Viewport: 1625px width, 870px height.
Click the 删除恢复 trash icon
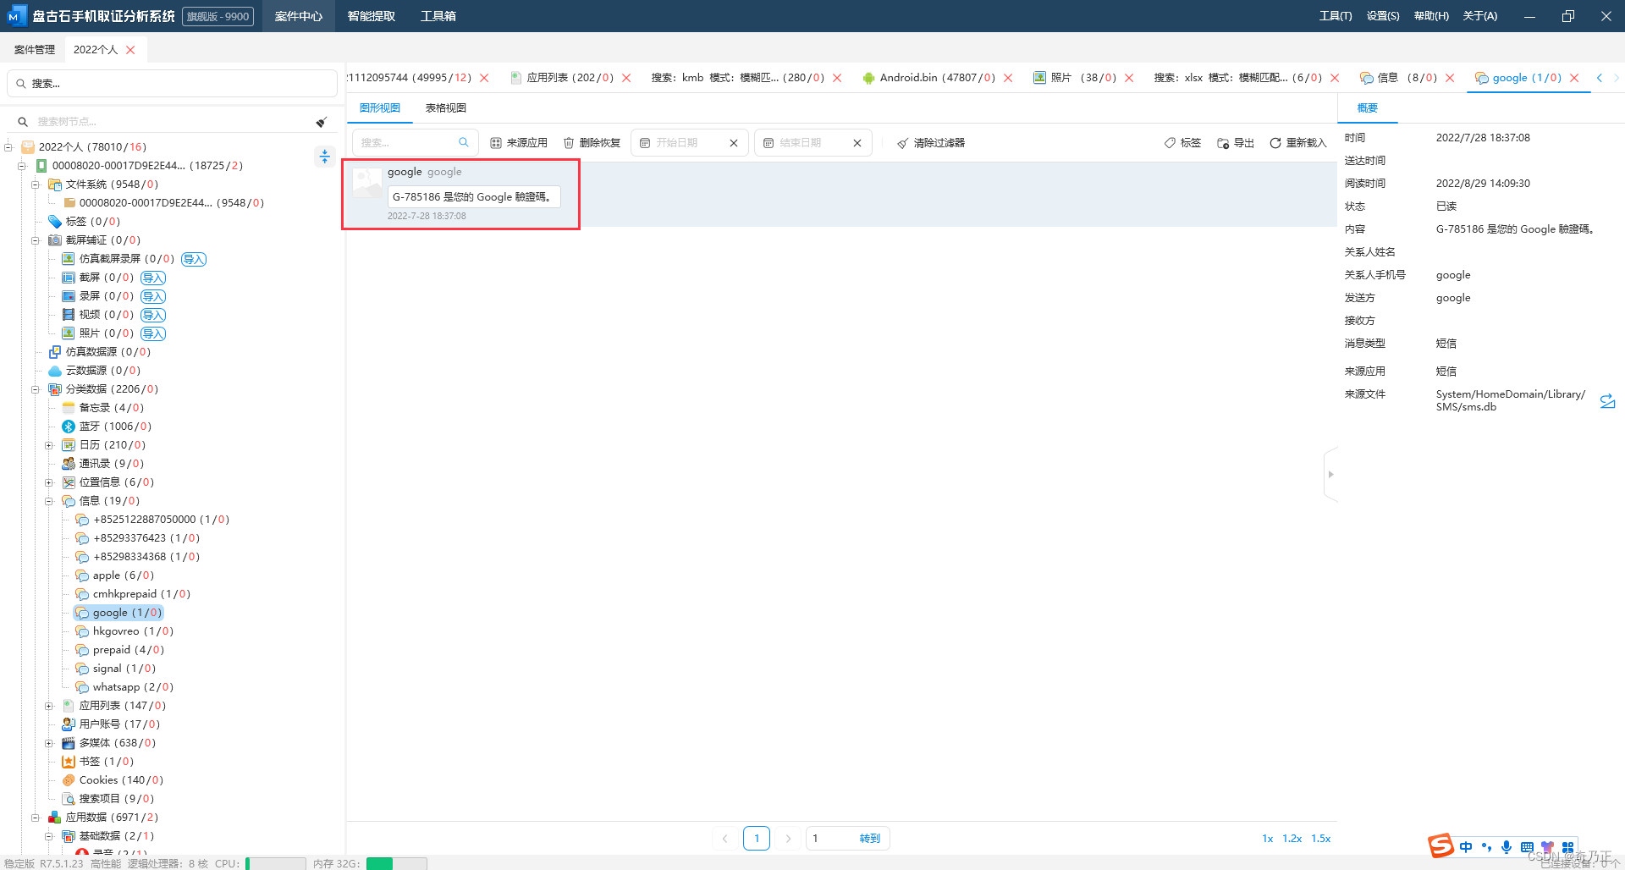click(569, 143)
